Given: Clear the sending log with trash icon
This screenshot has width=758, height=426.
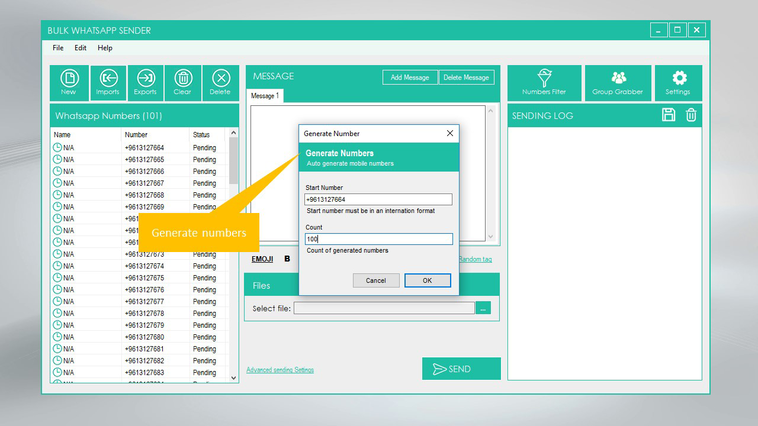Looking at the screenshot, I should (691, 115).
